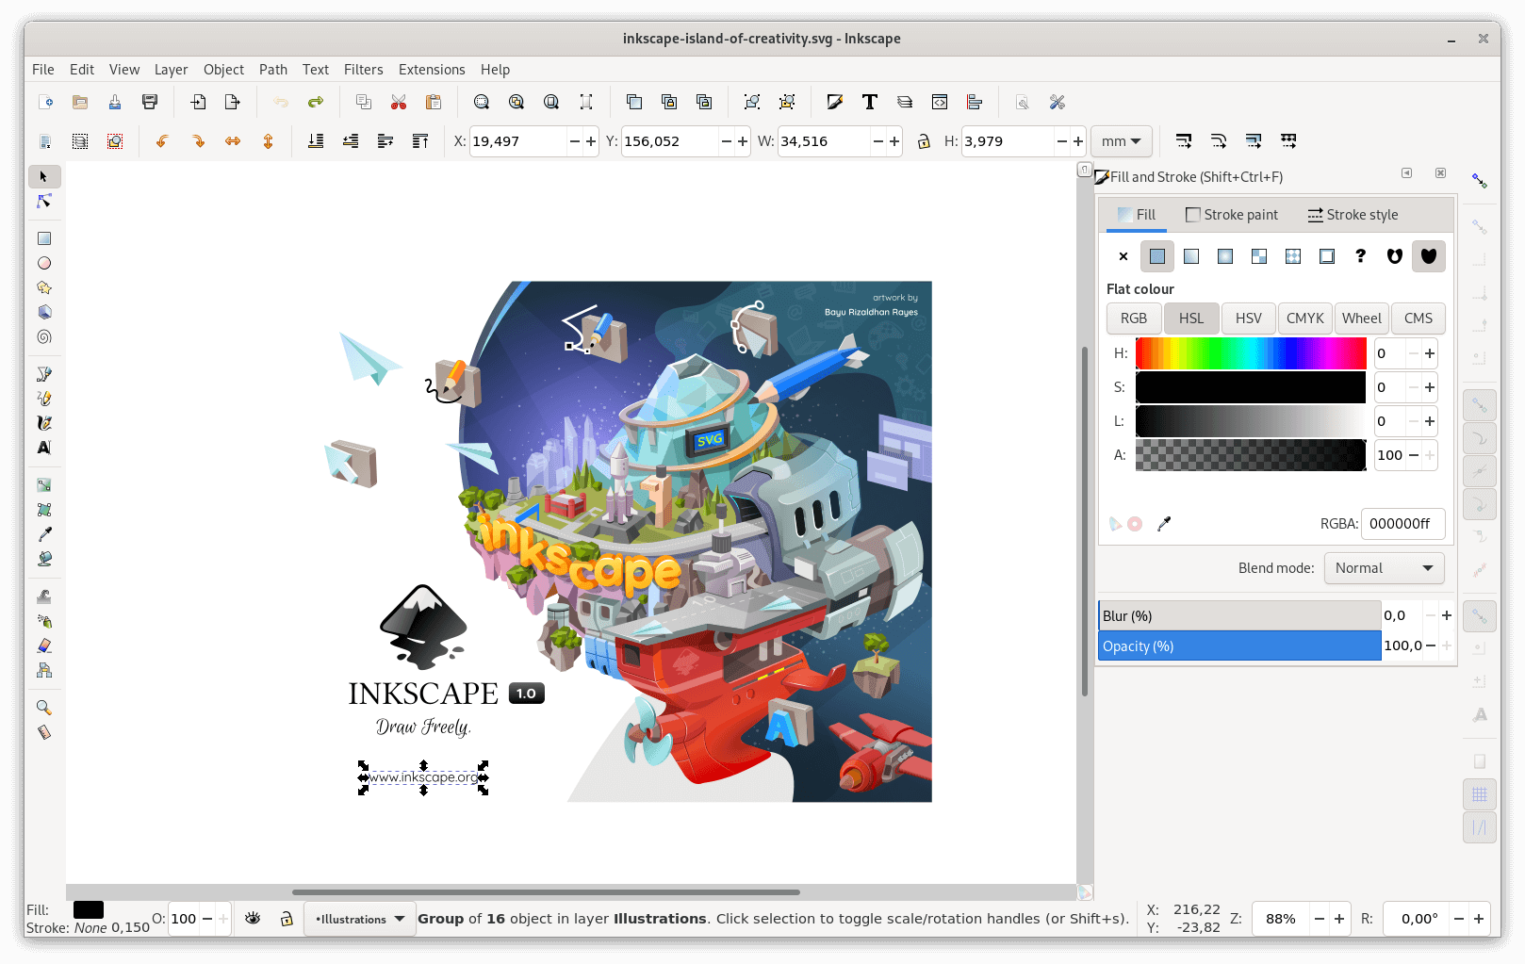Select the Ellipse tool
1525x964 pixels.
[x=43, y=263]
